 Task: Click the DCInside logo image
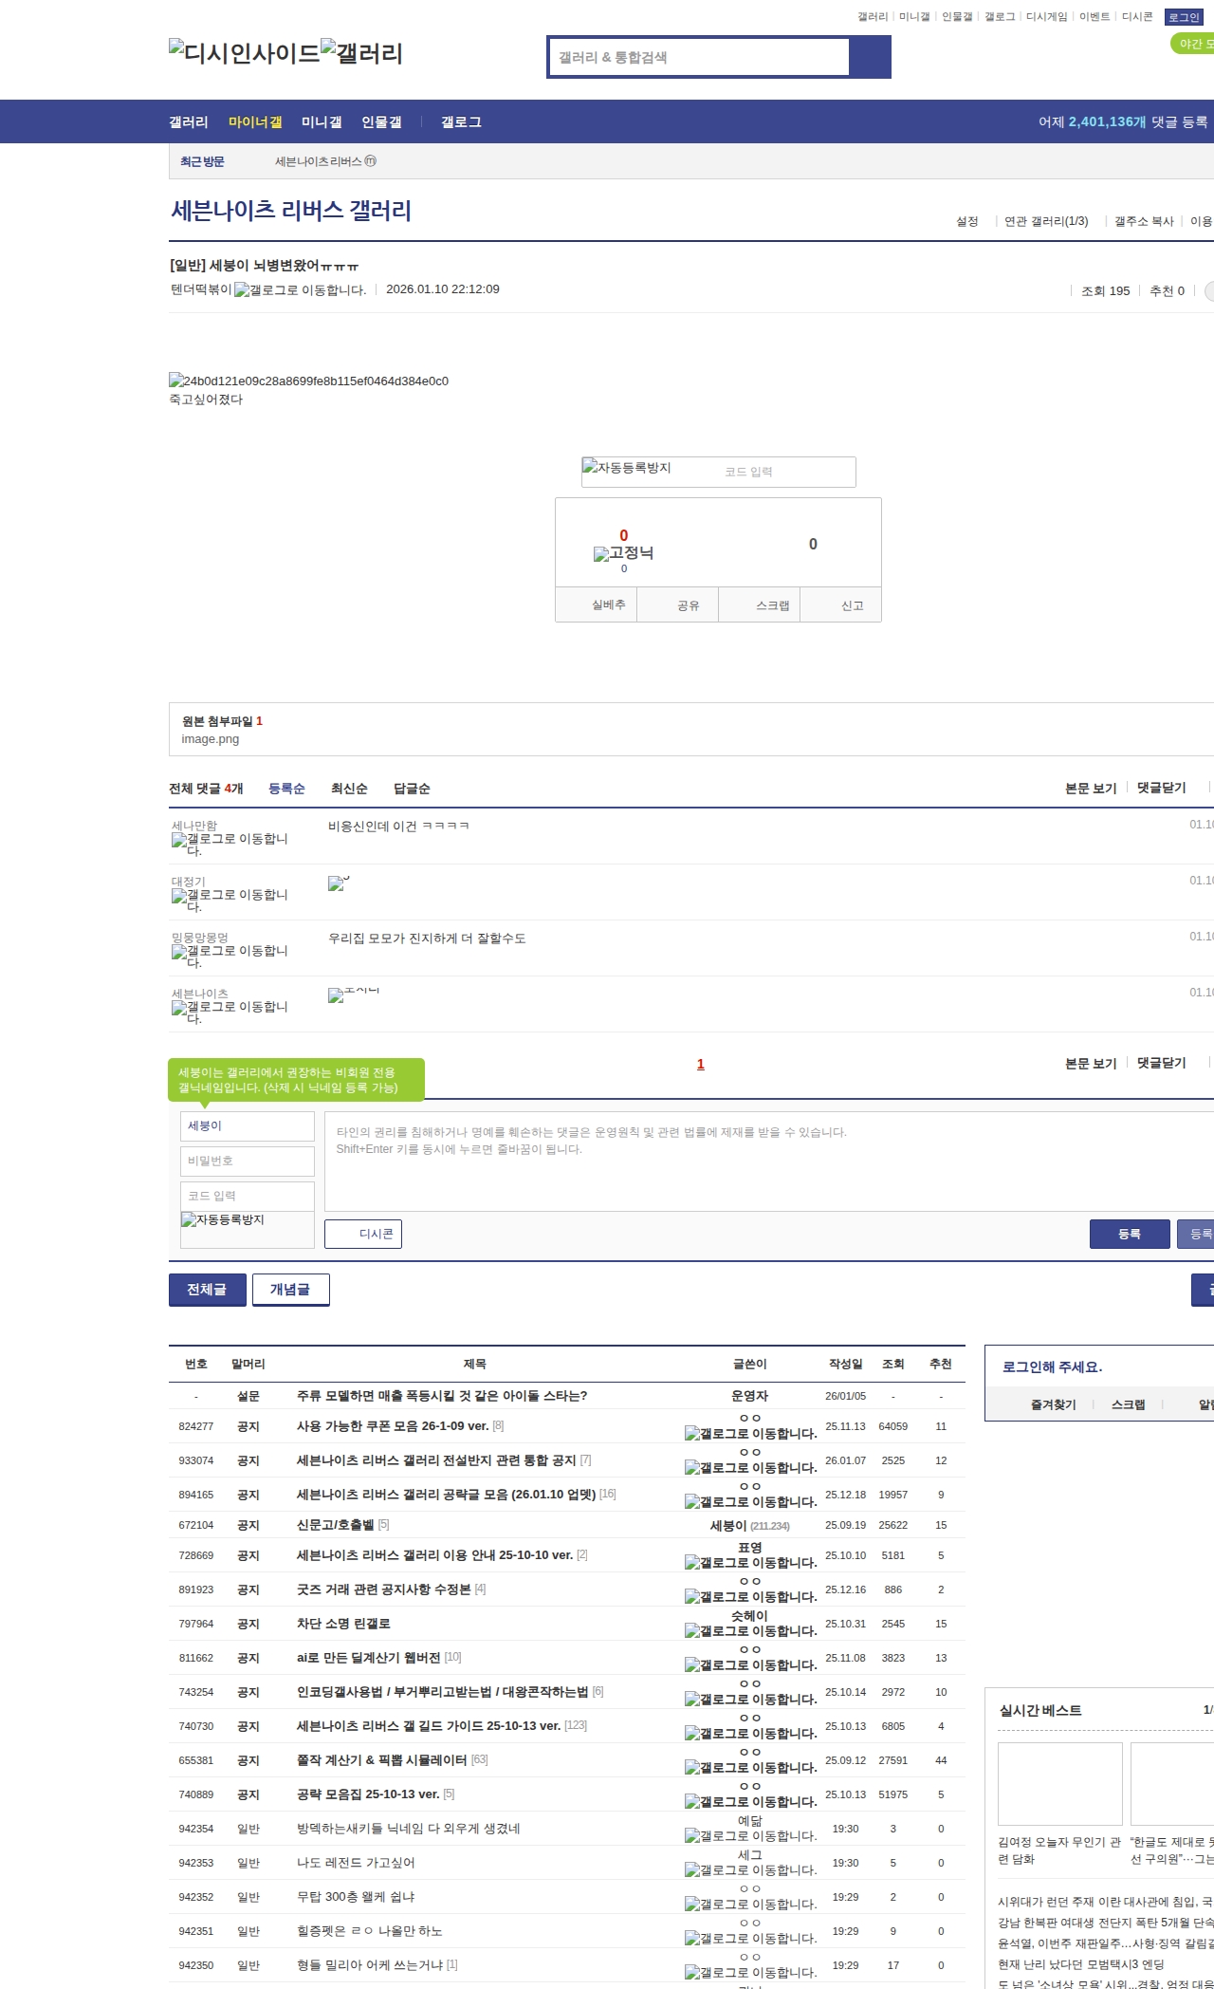[244, 53]
